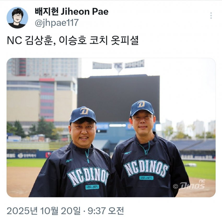Image resolution: width=222 pixels, height=219 pixels.
Task: Click the Reebok logo on left jacket
Action: click(x=69, y=161)
